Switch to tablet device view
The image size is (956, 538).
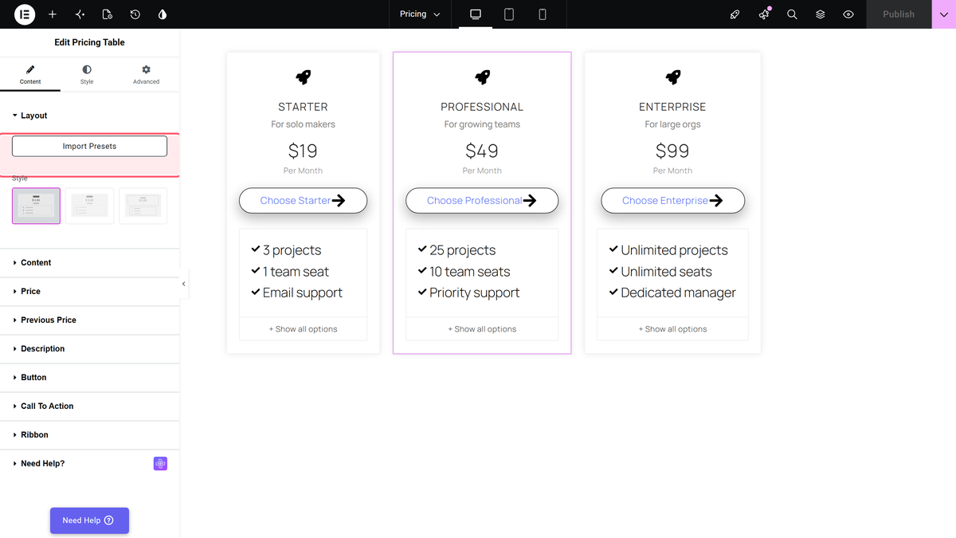[509, 14]
